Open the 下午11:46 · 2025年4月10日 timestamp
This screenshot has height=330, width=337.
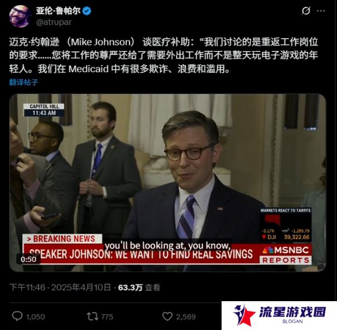click(x=60, y=287)
